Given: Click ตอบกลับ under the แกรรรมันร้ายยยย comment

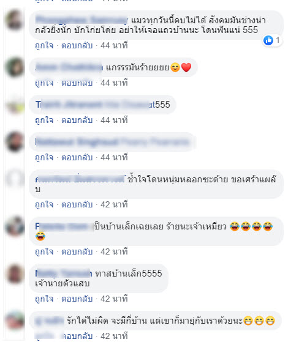Looking at the screenshot, I should pyautogui.click(x=77, y=83).
